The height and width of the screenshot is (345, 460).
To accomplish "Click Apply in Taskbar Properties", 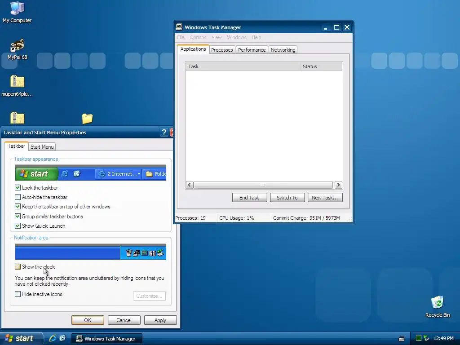I will tap(160, 320).
